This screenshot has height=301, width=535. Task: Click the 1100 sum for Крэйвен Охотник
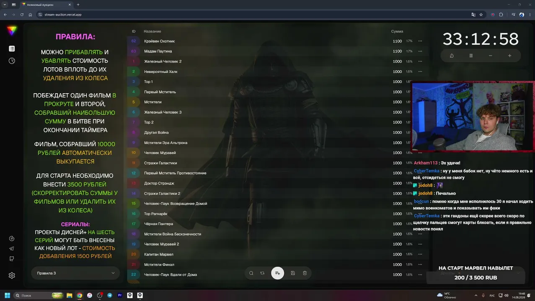(397, 41)
